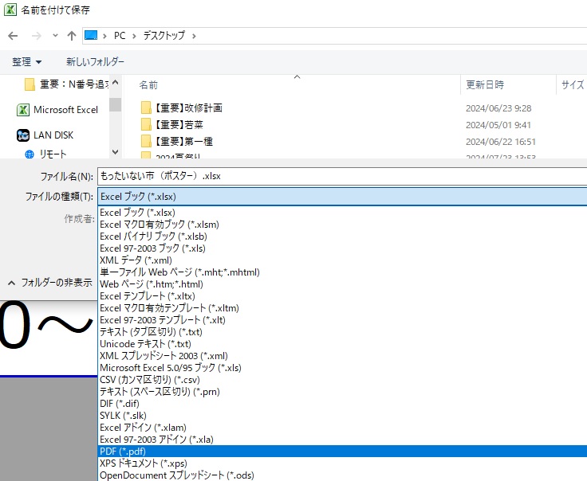Click the リモート network icon
Viewport: 587px width, 481px height.
(x=30, y=154)
